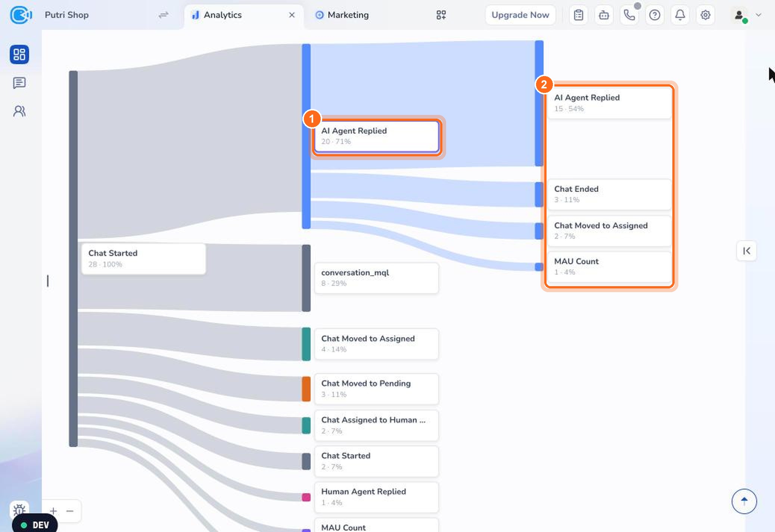The height and width of the screenshot is (532, 775).
Task: Open the chat inbox sidebar icon
Action: (x=19, y=83)
